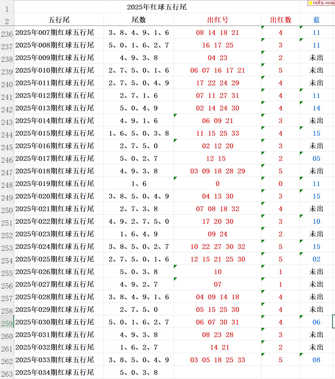Select cell 2025年007期红球五行尾
The width and height of the screenshot is (335, 379).
[x=59, y=32]
